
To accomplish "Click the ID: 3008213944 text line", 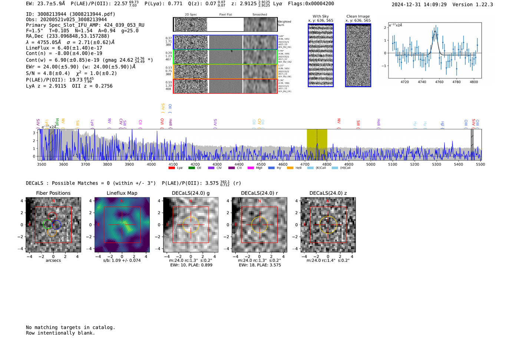I will point(70,14).
